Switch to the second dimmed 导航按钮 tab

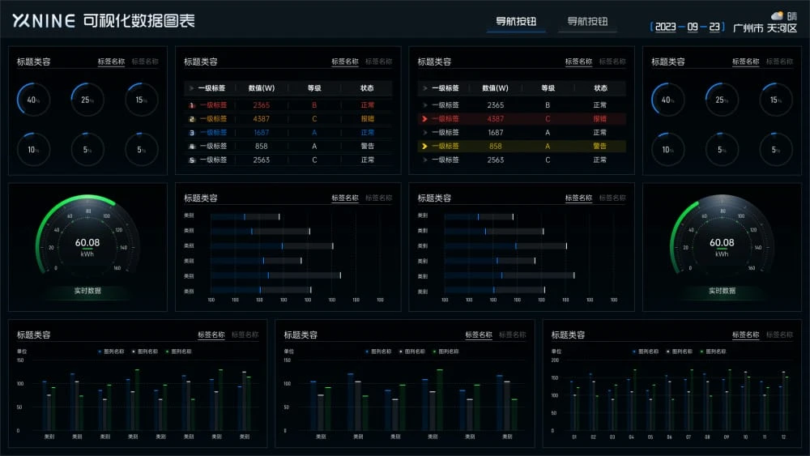click(587, 22)
